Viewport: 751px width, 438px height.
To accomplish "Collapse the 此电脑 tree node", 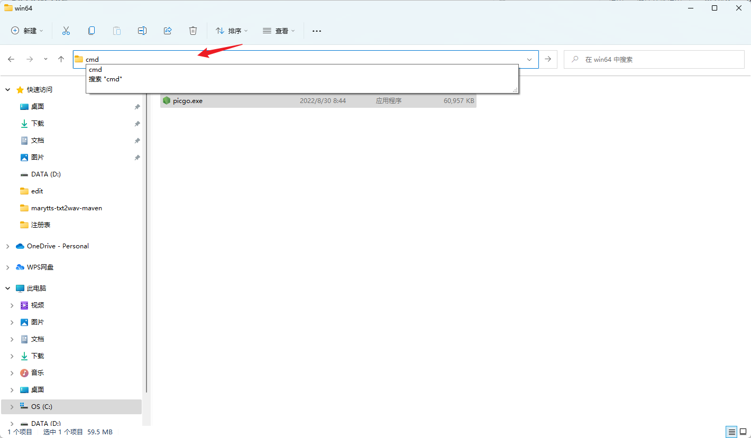I will point(7,288).
